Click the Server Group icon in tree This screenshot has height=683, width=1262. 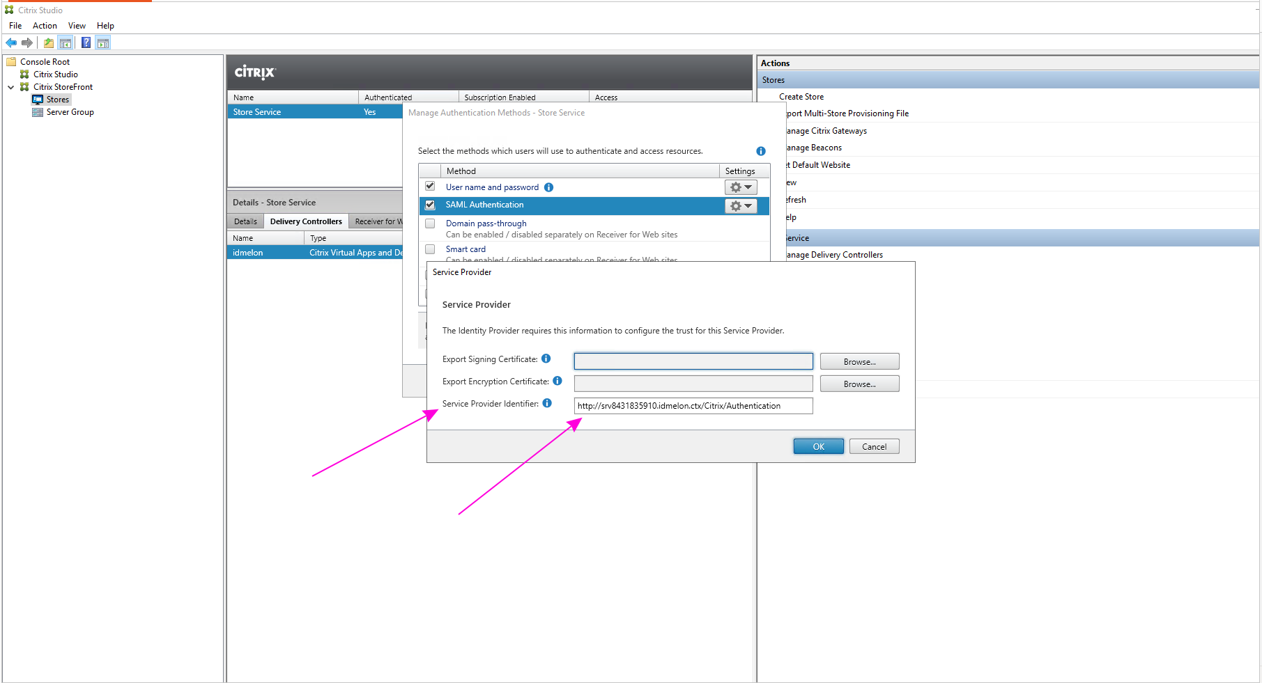tap(38, 112)
